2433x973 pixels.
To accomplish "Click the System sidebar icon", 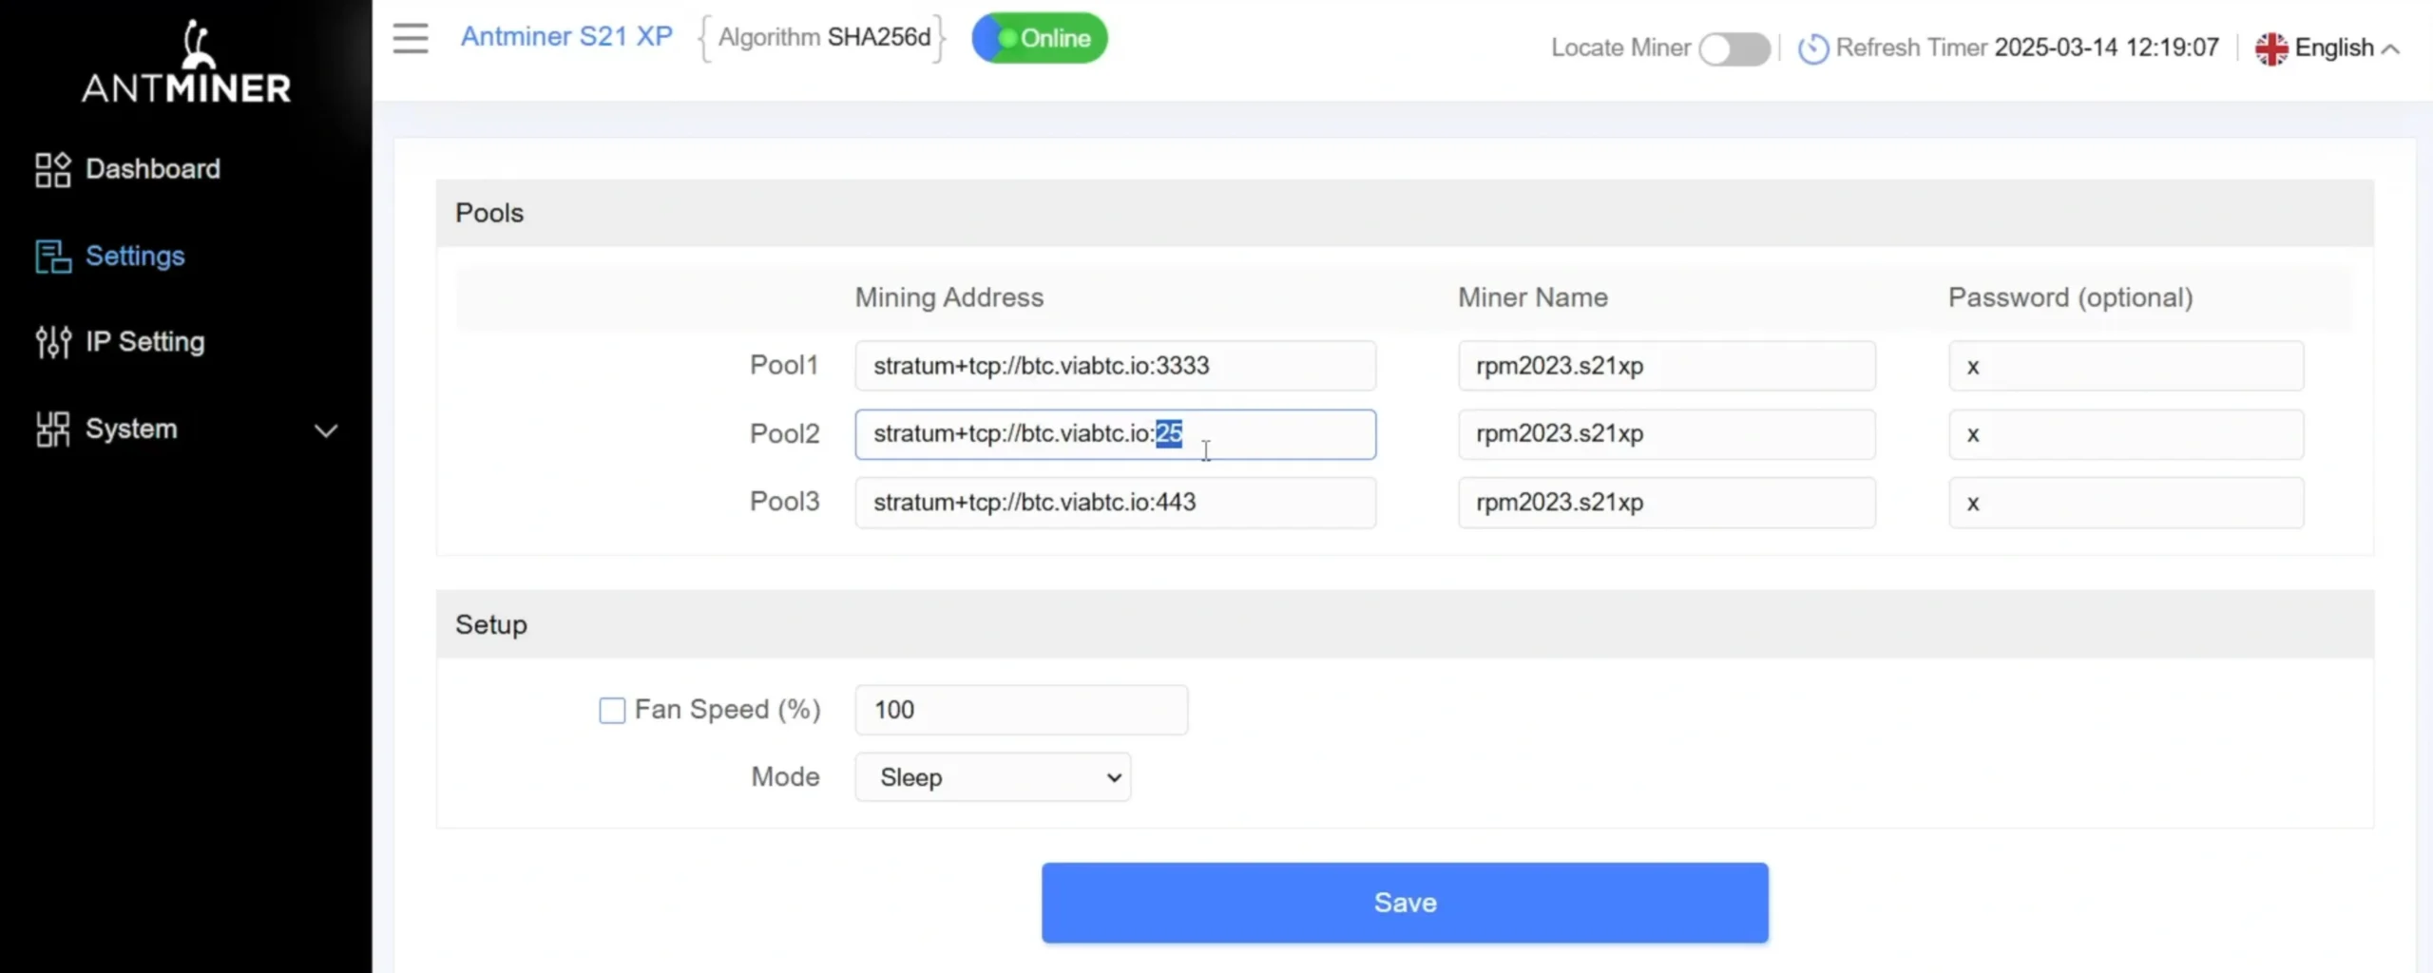I will pos(52,429).
